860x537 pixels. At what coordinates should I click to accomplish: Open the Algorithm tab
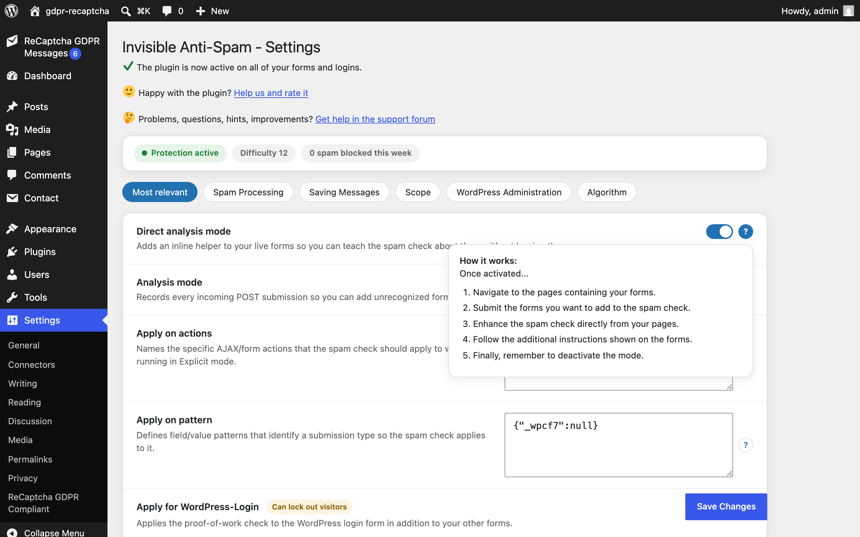[x=607, y=192]
